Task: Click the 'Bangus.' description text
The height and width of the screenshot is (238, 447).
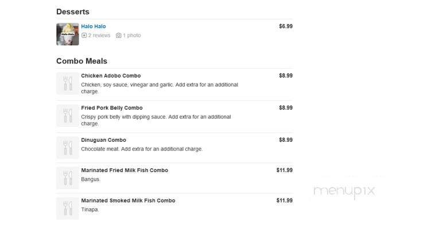Action: click(x=91, y=180)
